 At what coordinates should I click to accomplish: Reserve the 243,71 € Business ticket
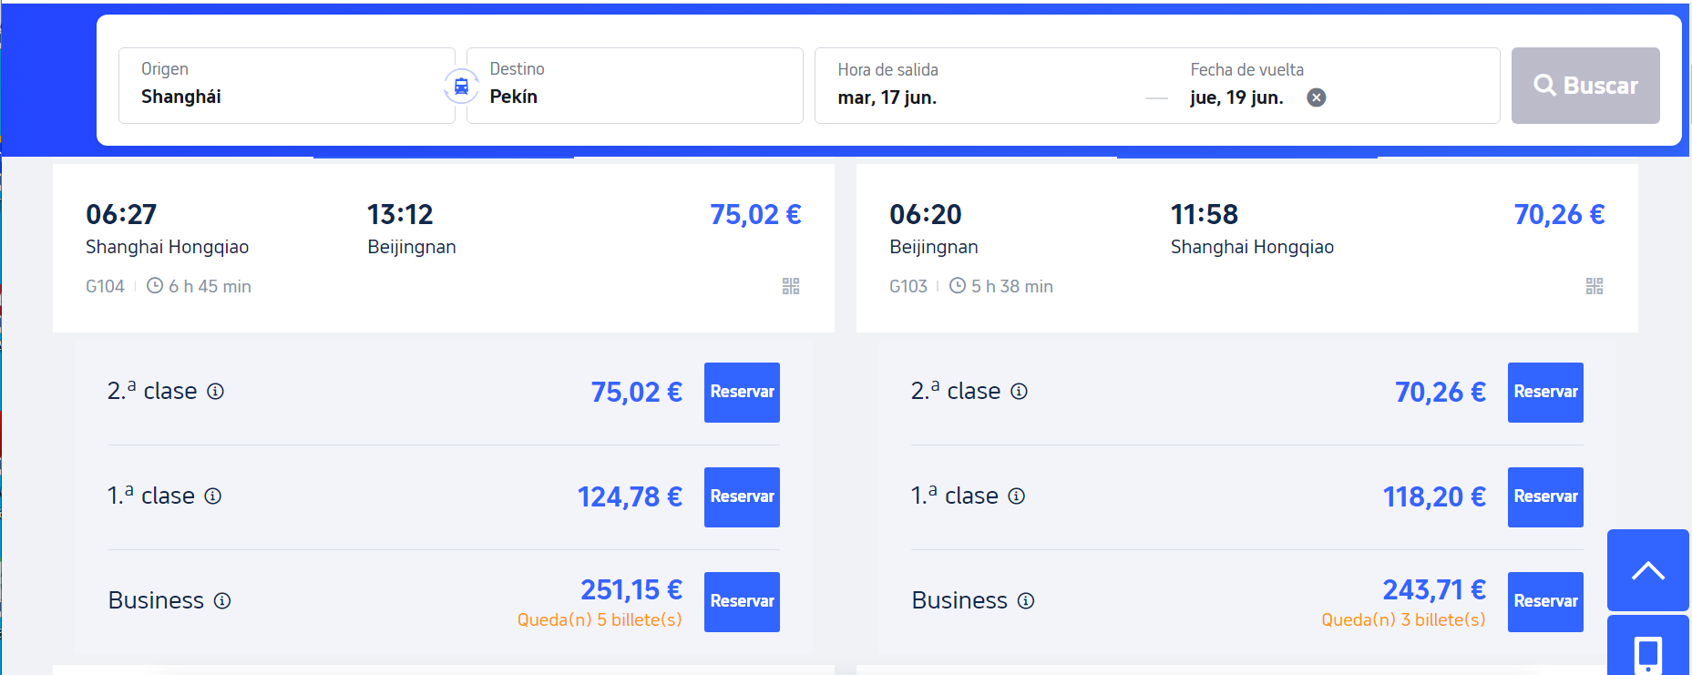click(1545, 602)
